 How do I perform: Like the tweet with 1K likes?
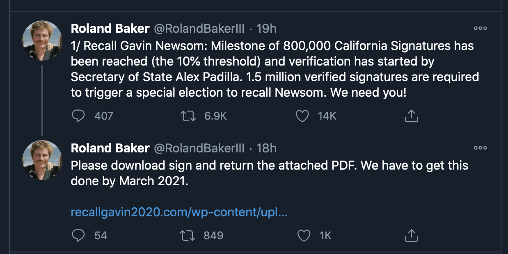coord(302,236)
